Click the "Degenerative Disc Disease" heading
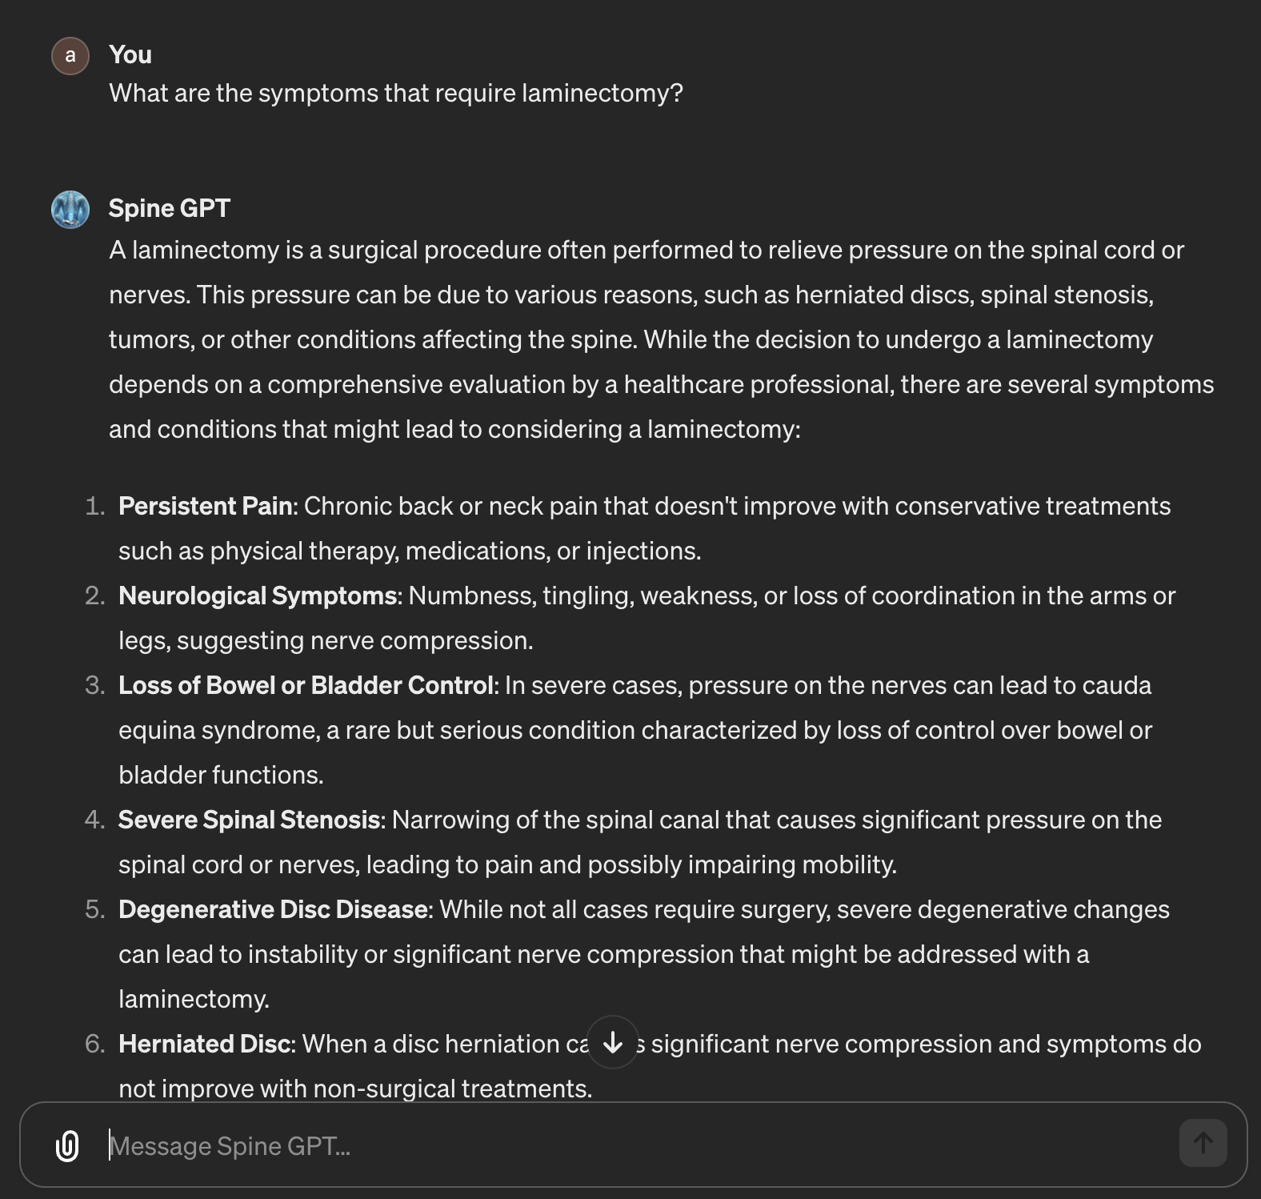This screenshot has width=1261, height=1199. tap(274, 909)
